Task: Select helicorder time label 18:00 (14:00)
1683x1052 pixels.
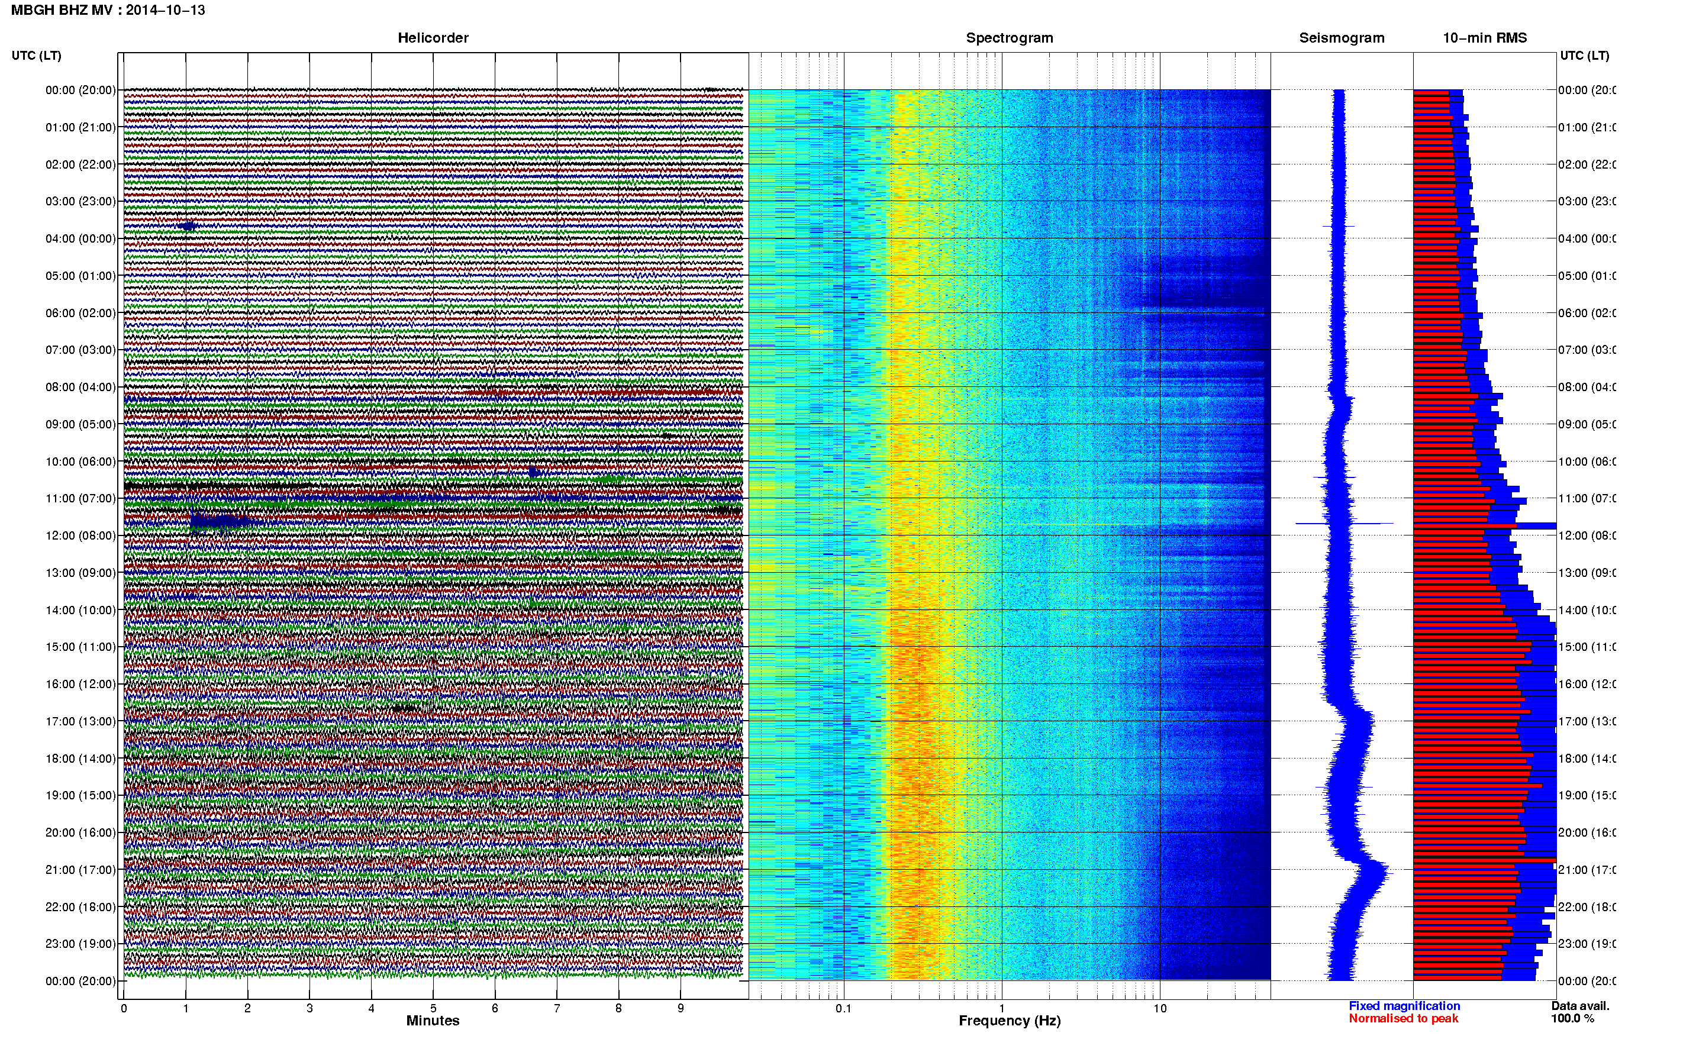Action: coord(80,759)
